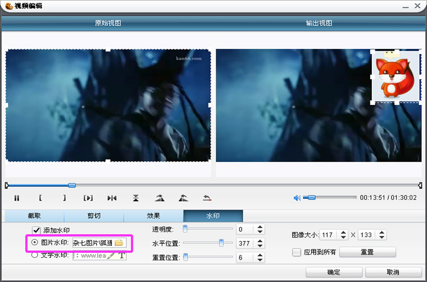Select the 图片水印 radio button
Viewport: 427px width, 282px height.
pos(35,242)
